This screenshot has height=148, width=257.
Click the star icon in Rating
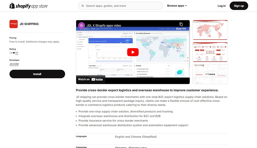point(14,53)
